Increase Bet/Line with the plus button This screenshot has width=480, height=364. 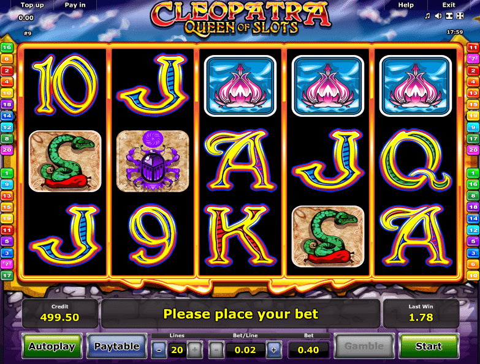click(273, 350)
